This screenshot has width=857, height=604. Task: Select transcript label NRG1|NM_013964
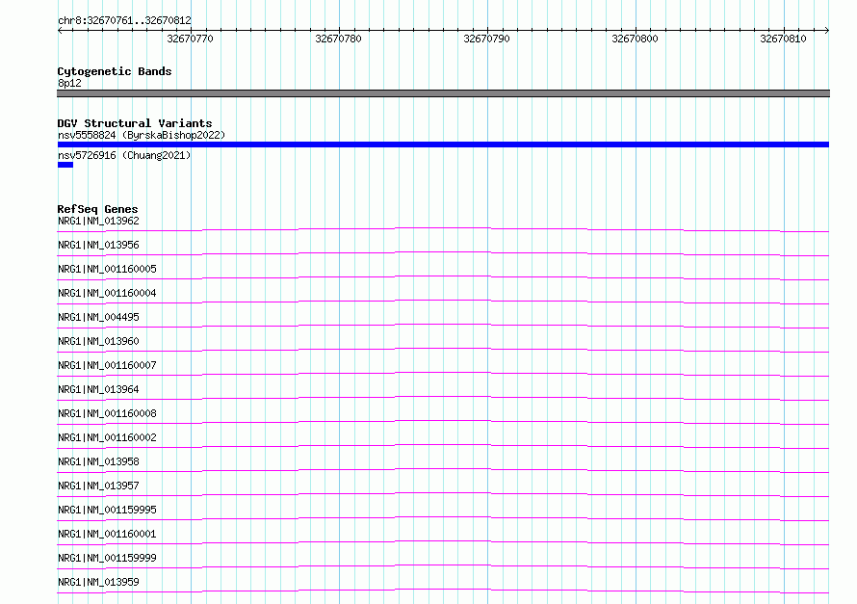click(x=98, y=389)
